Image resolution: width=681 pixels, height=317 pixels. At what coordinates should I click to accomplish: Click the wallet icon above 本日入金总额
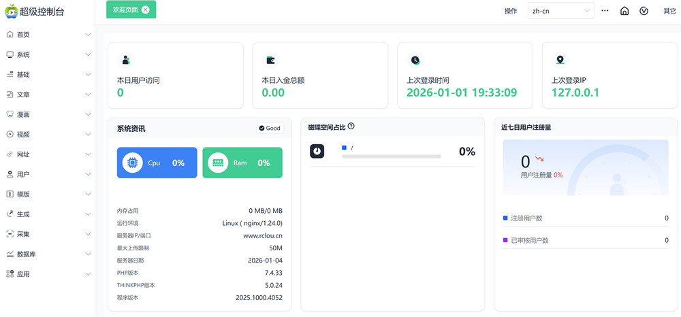(x=270, y=61)
